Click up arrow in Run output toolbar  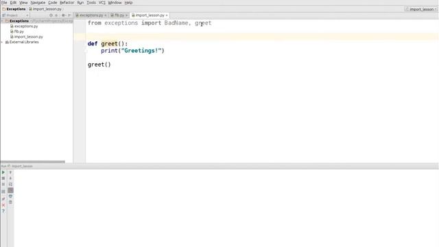click(10, 172)
